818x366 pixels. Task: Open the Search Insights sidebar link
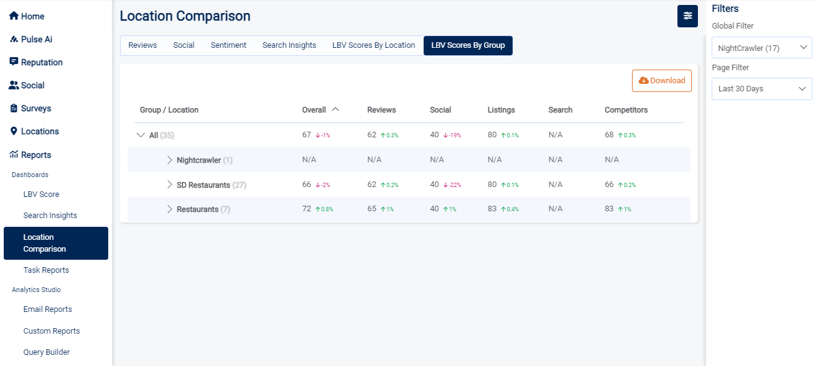click(x=50, y=216)
